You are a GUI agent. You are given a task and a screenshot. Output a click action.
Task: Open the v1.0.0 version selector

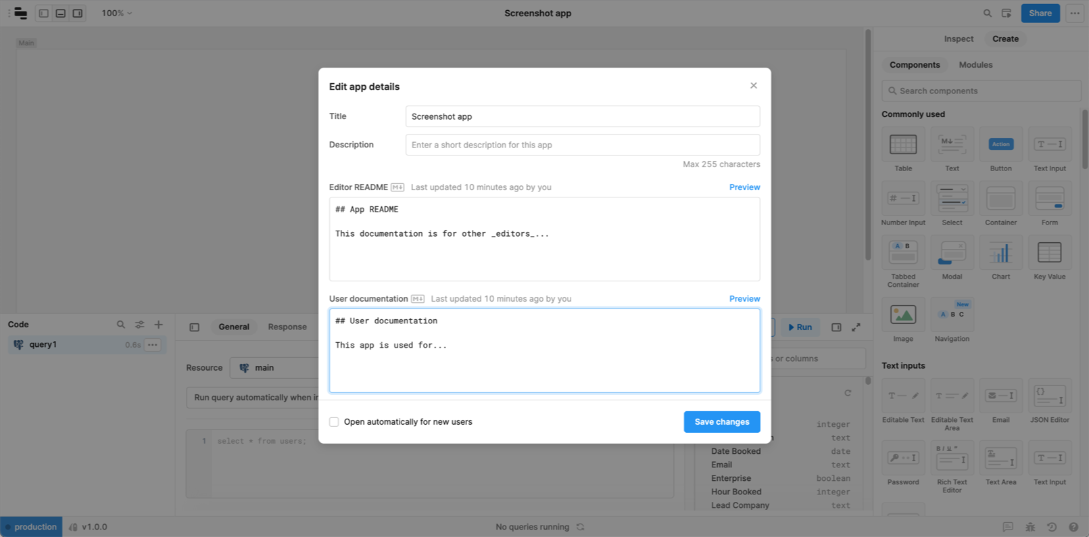click(x=89, y=527)
